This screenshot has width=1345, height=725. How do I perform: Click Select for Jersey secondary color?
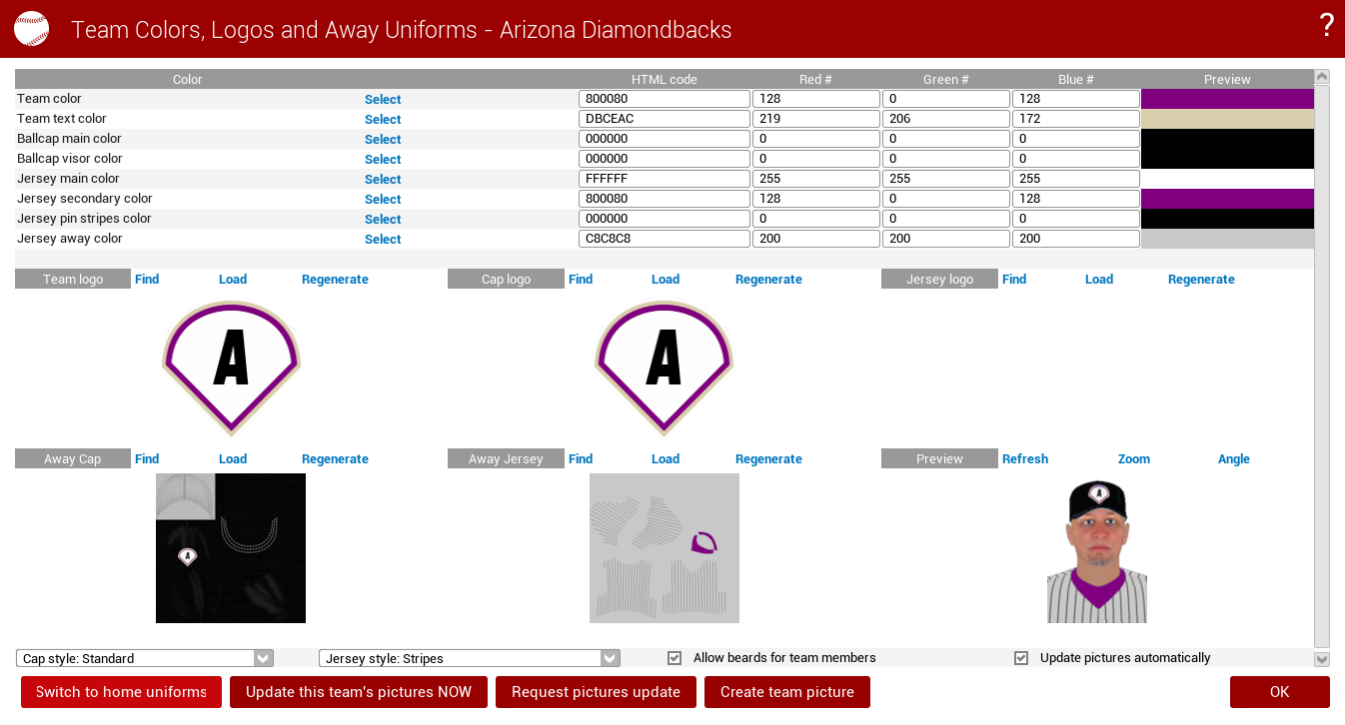pos(383,200)
